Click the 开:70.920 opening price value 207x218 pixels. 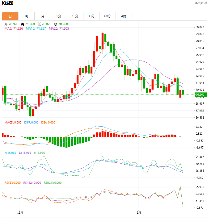pyautogui.click(x=11, y=24)
